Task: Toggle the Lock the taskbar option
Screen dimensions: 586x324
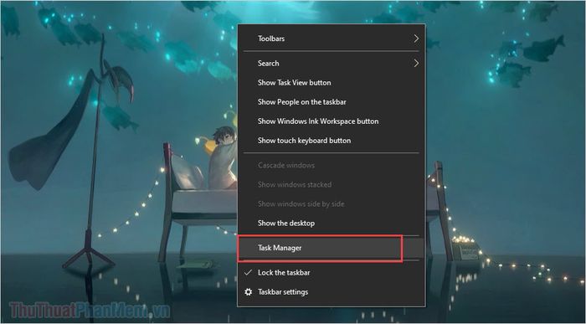Action: (332, 273)
